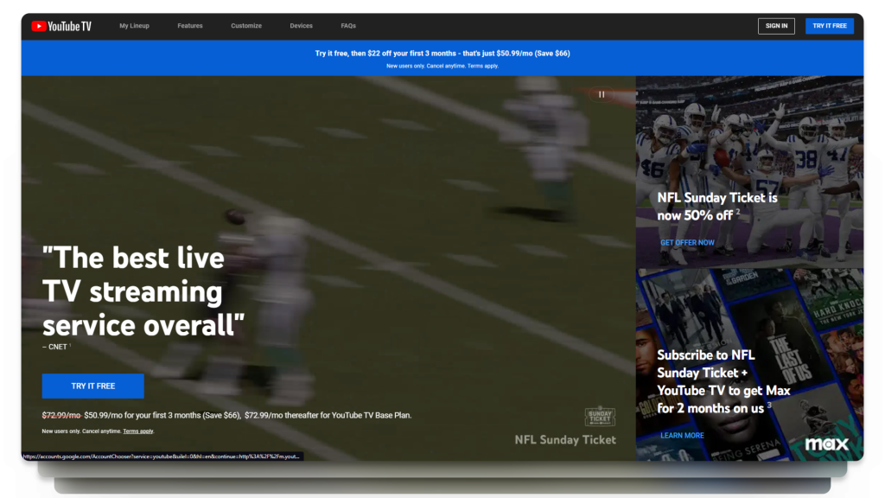This screenshot has width=885, height=498.
Task: Open the Customize nav item
Action: click(x=246, y=26)
